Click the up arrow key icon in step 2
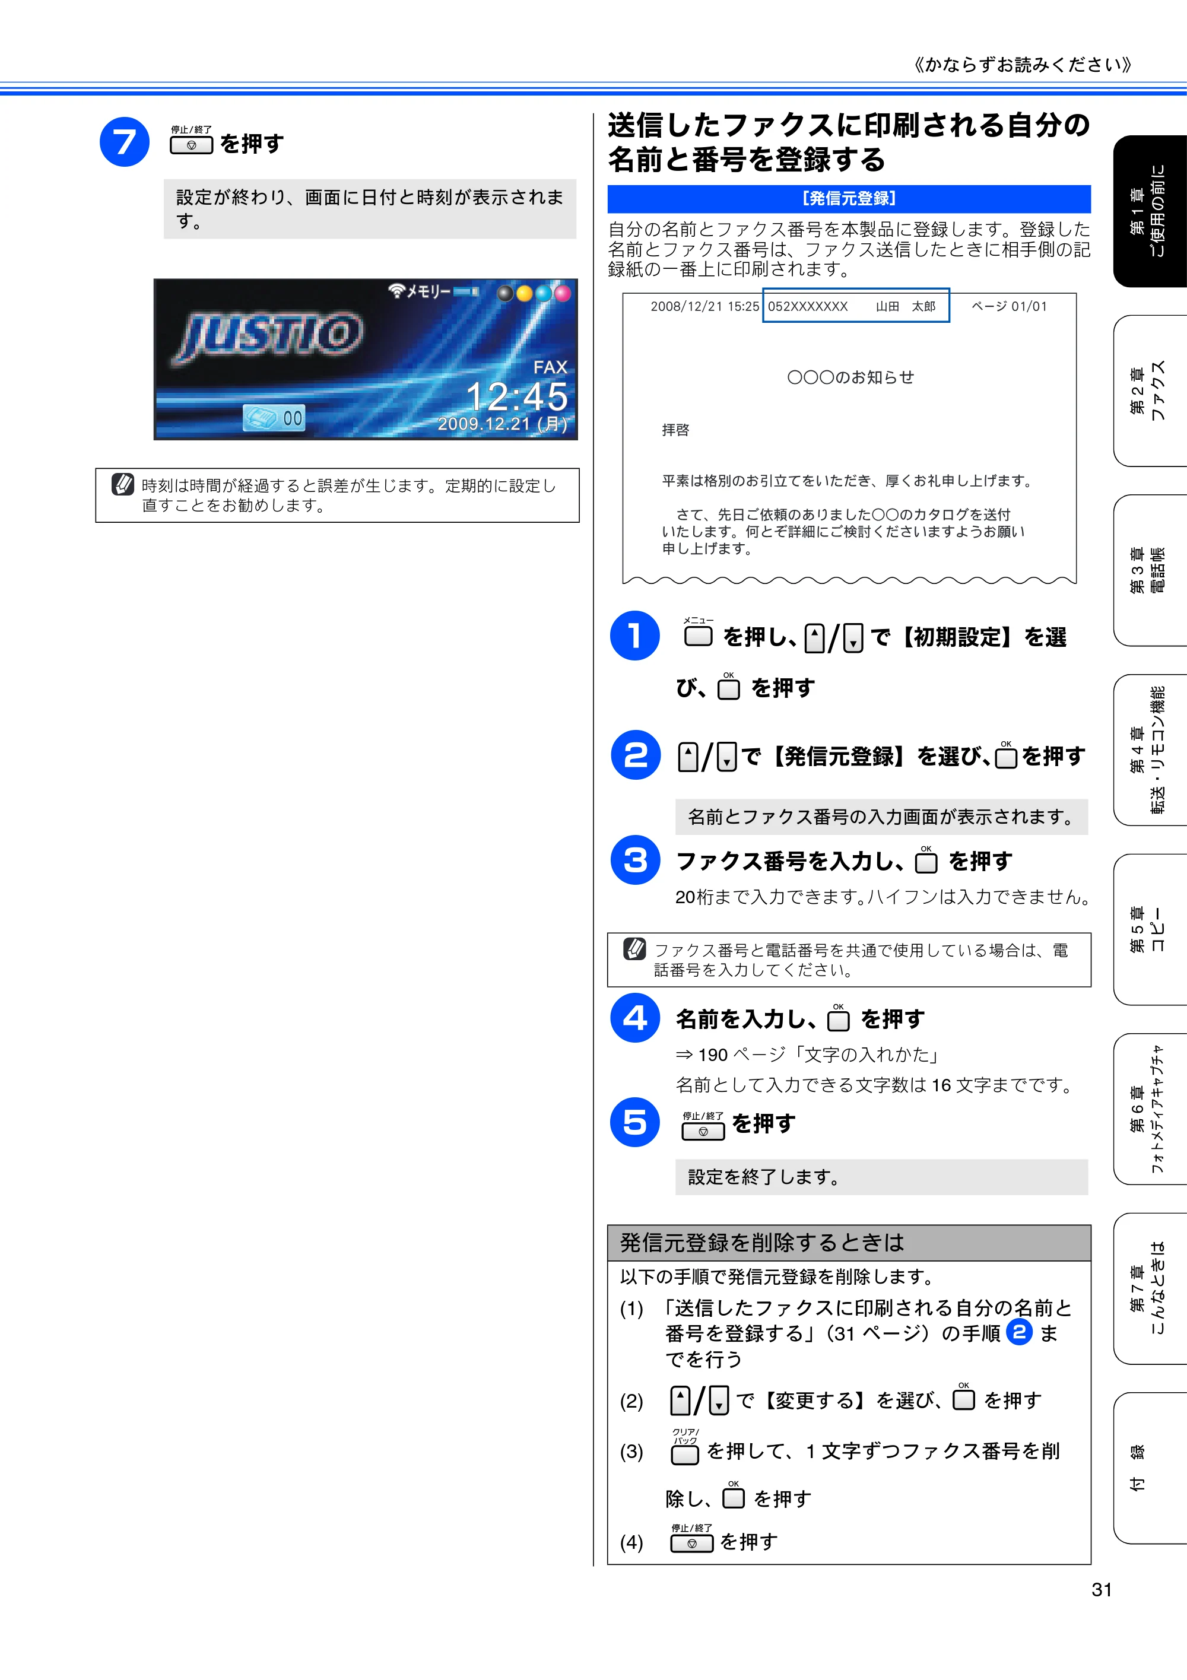This screenshot has width=1187, height=1680. pos(688,757)
